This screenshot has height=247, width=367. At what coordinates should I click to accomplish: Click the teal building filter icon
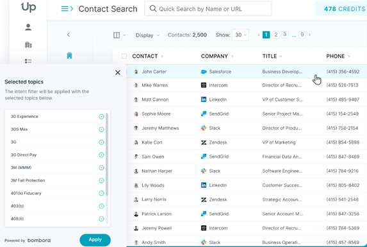[69, 56]
